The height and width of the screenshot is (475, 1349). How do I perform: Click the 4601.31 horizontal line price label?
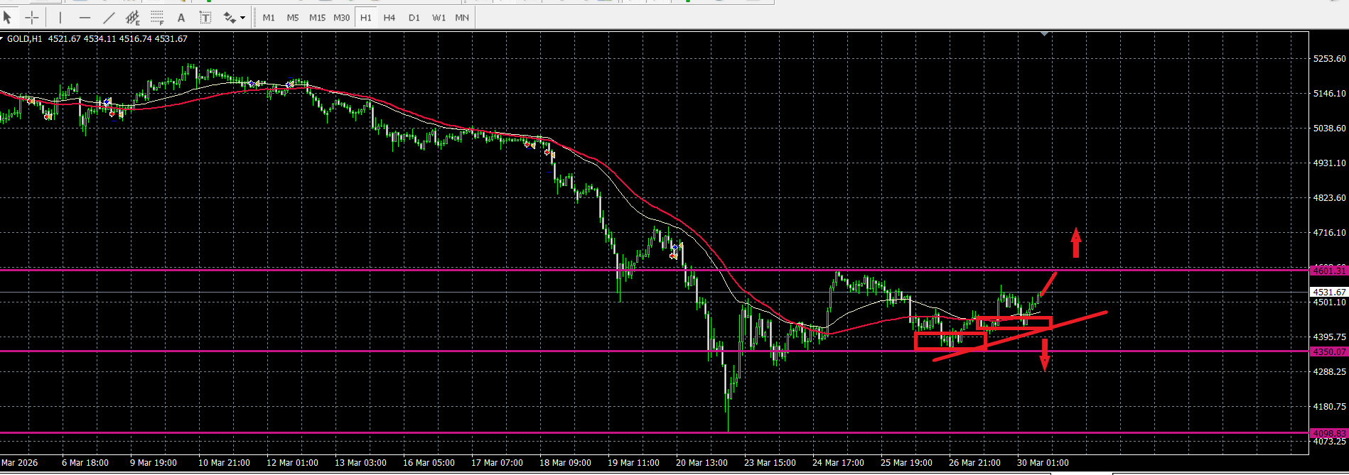[1328, 271]
